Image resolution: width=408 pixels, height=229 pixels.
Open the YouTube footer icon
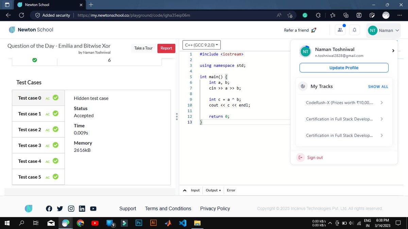click(93, 209)
